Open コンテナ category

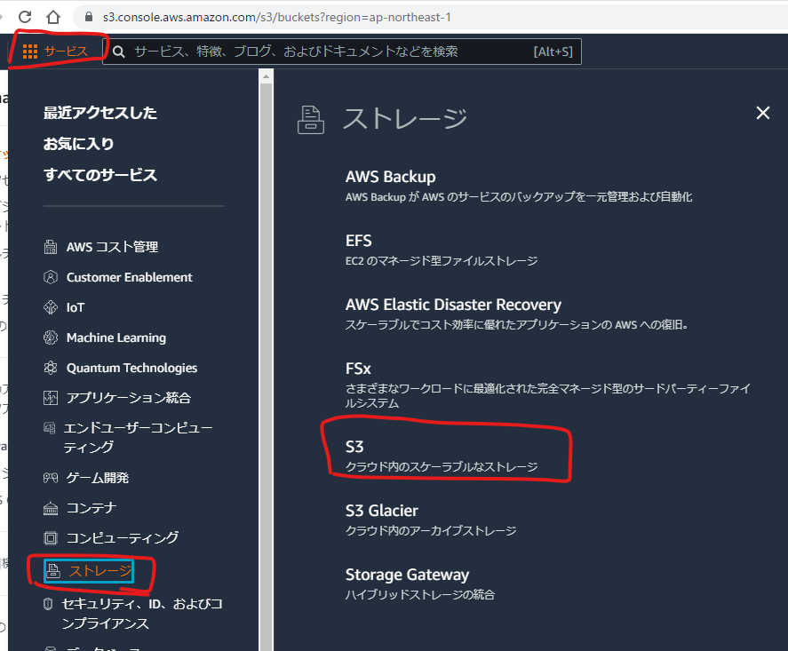(x=91, y=508)
